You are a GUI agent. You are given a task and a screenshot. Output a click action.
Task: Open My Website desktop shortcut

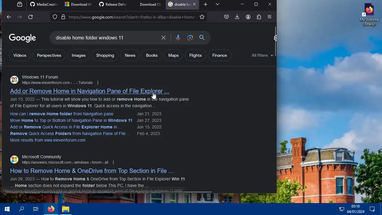pos(369,14)
